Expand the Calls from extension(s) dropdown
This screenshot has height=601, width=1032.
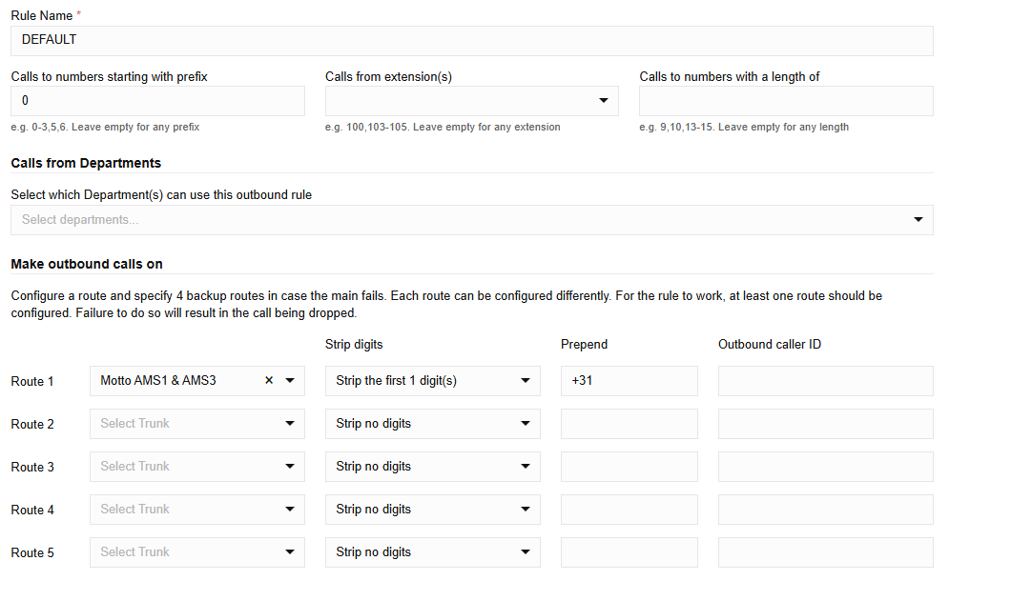click(x=603, y=101)
